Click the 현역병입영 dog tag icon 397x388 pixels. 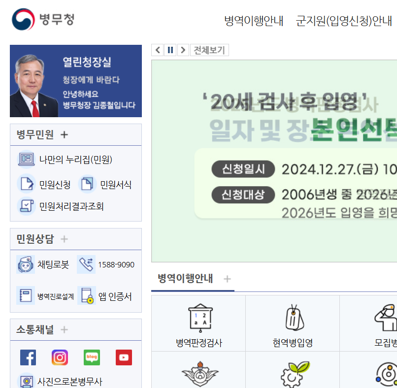coord(295,318)
